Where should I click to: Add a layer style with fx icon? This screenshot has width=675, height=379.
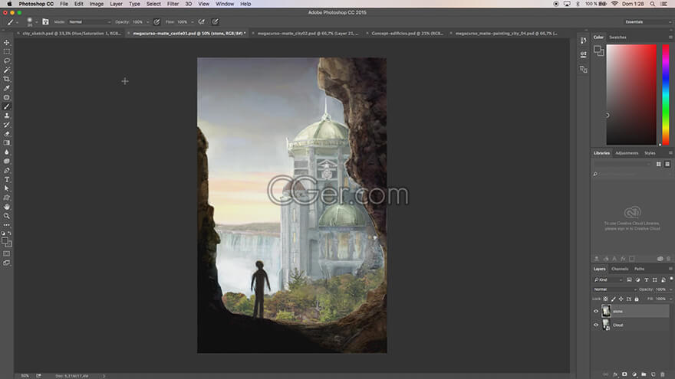coord(615,374)
